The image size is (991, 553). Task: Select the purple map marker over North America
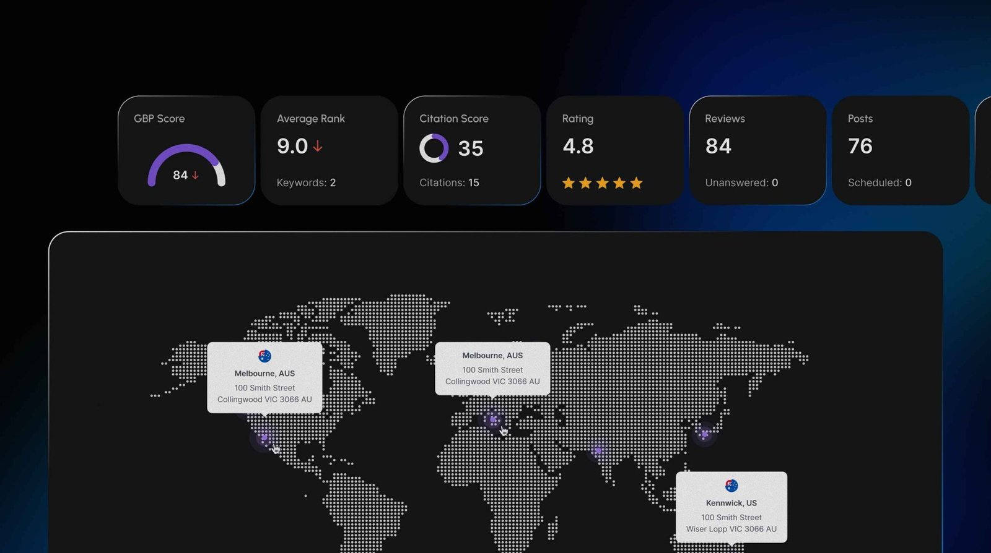(x=264, y=437)
